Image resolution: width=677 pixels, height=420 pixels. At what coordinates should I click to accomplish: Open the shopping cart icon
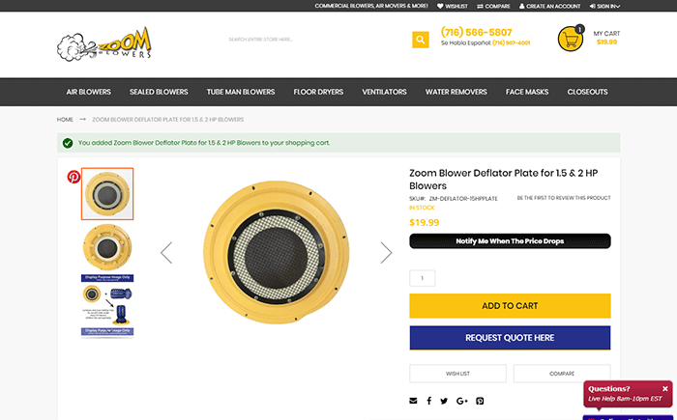click(x=571, y=39)
